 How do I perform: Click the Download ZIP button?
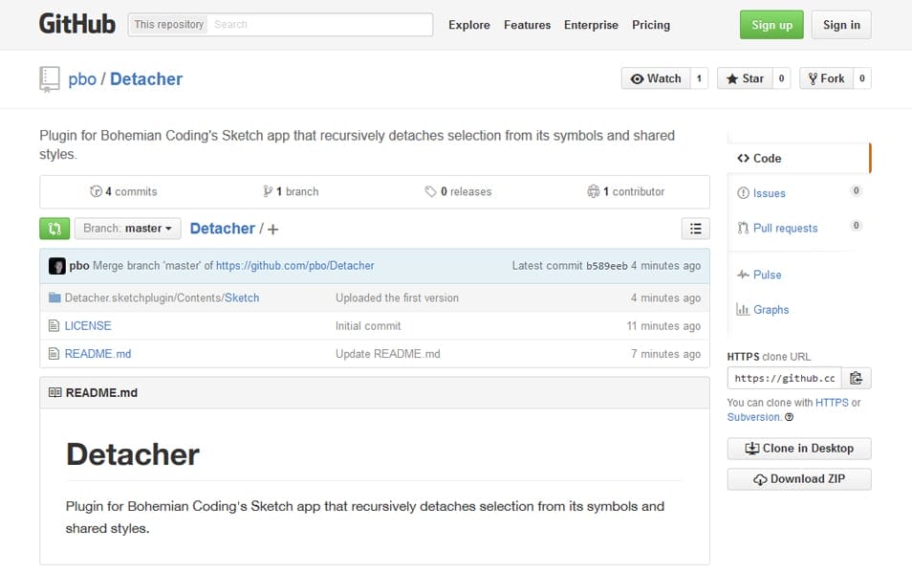tap(798, 479)
